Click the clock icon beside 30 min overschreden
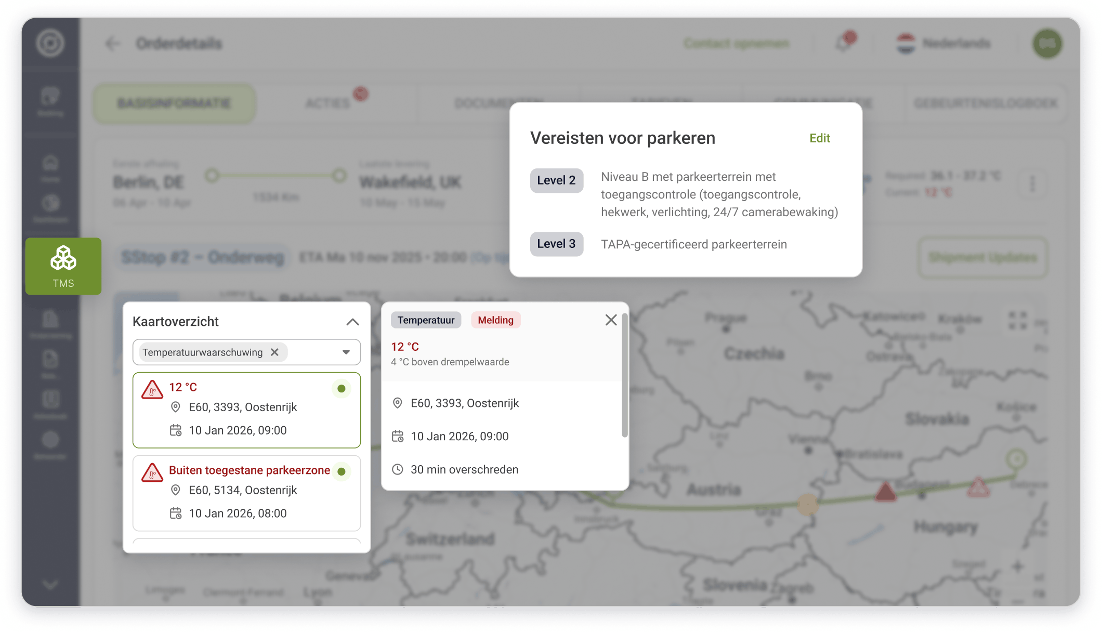Image resolution: width=1102 pixels, height=632 pixels. click(398, 470)
